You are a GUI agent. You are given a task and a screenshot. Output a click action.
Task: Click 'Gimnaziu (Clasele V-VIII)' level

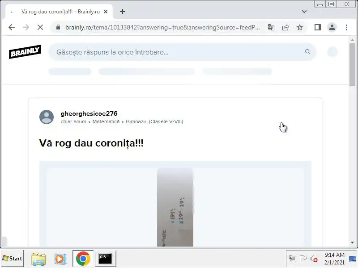pyautogui.click(x=154, y=121)
